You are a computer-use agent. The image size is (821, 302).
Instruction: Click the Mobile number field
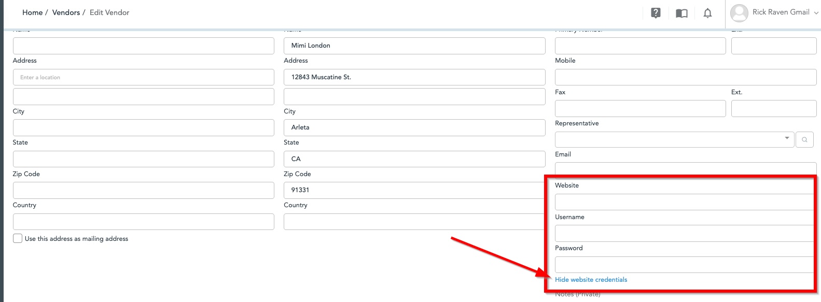tap(686, 77)
